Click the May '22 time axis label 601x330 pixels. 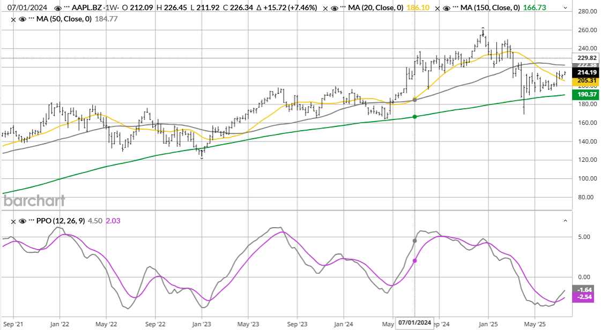coord(106,324)
